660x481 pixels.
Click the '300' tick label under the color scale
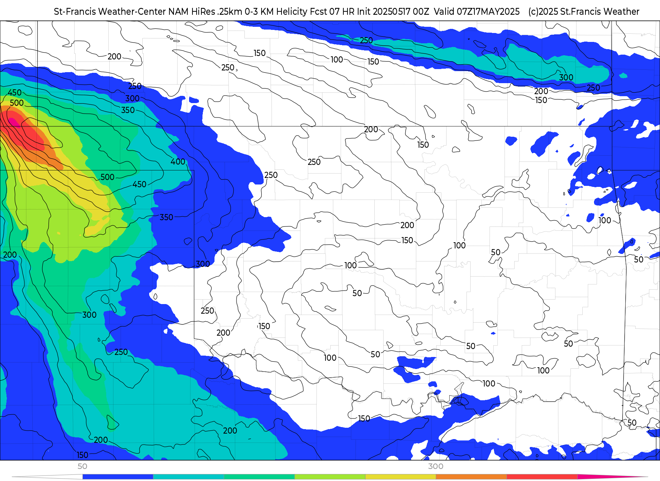[x=436, y=466]
